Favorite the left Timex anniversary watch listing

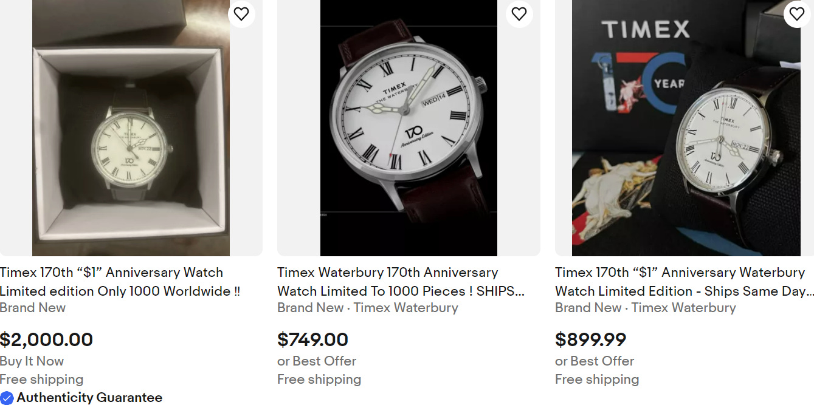coord(241,13)
